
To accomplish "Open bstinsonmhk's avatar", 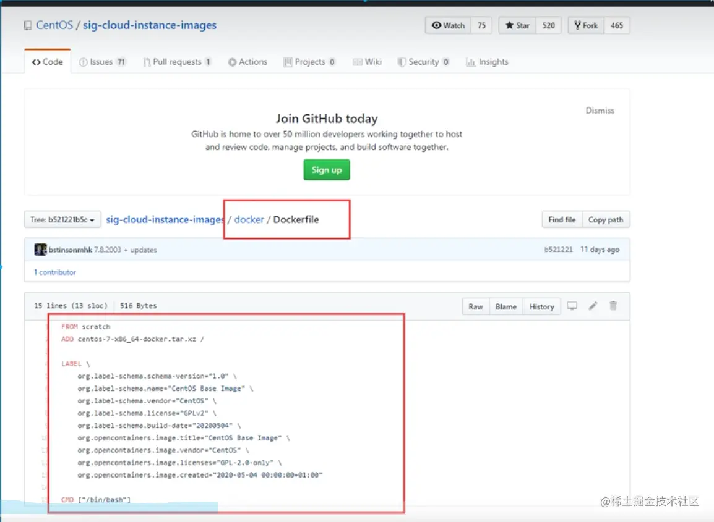I will [41, 250].
